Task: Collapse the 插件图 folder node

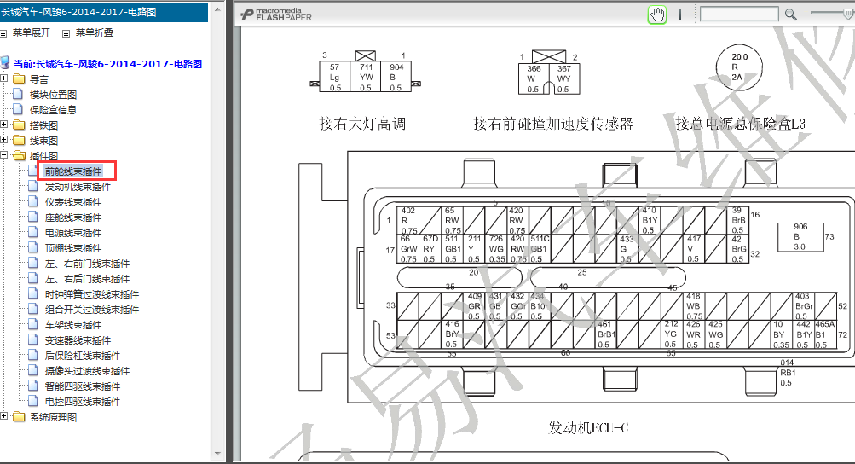Action: (3, 155)
